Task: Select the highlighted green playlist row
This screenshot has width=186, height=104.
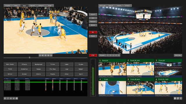Action: (45, 82)
